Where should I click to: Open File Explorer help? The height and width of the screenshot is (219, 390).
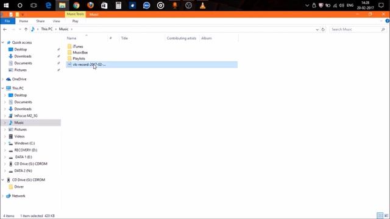coord(388,21)
